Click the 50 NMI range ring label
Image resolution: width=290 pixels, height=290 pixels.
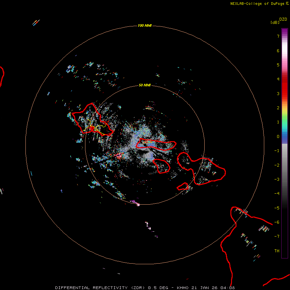click(145, 85)
